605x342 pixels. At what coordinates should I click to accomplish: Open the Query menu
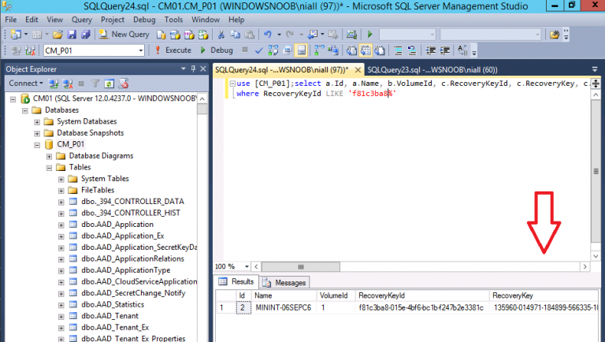point(81,18)
